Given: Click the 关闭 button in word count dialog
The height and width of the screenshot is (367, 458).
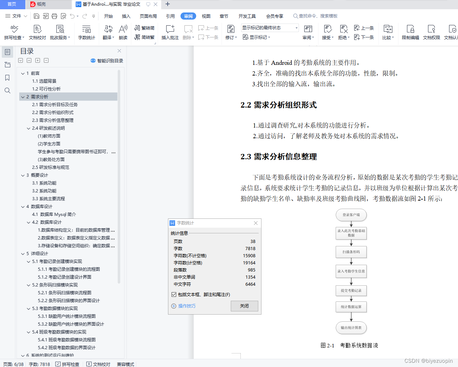Looking at the screenshot, I should tap(244, 306).
